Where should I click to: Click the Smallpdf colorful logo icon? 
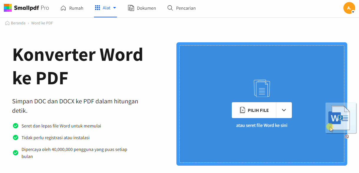click(8, 8)
